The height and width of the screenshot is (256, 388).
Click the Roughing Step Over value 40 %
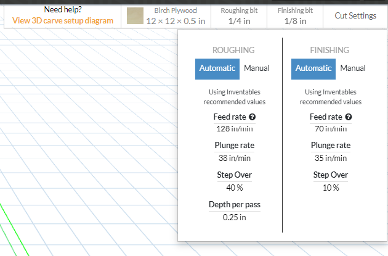coord(235,188)
